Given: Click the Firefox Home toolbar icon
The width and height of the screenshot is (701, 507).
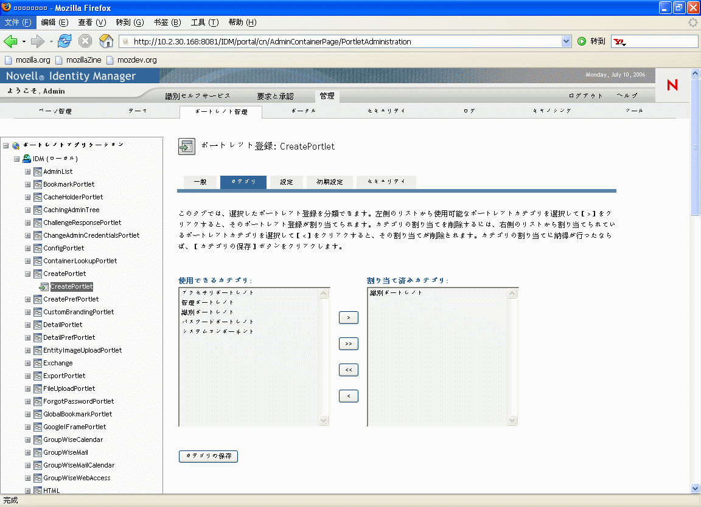Looking at the screenshot, I should 106,41.
